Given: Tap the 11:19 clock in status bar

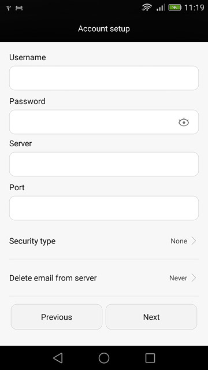Looking at the screenshot, I should pos(194,8).
